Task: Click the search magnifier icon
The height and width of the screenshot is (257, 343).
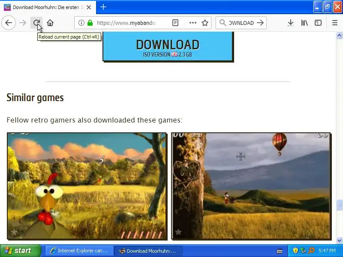Action: (223, 23)
